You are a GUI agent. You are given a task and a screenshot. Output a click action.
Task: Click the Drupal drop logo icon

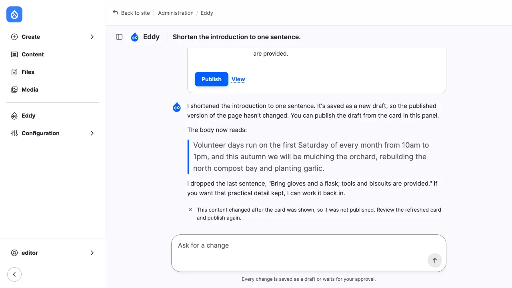pyautogui.click(x=14, y=14)
